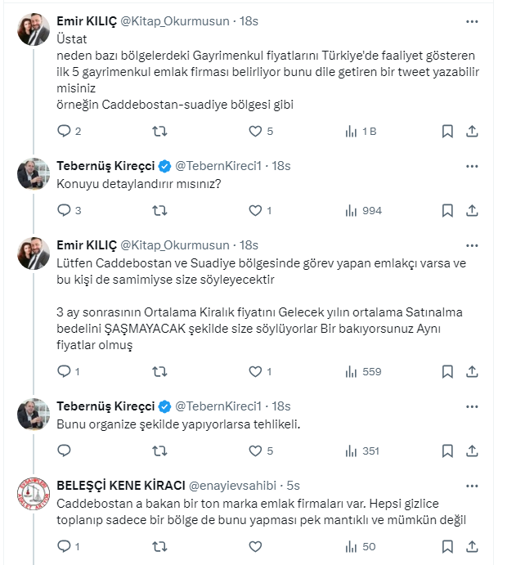This screenshot has width=507, height=565.
Task: Open more options on BELEŞÇİ KENE KİRACI tweet
Action: (472, 484)
